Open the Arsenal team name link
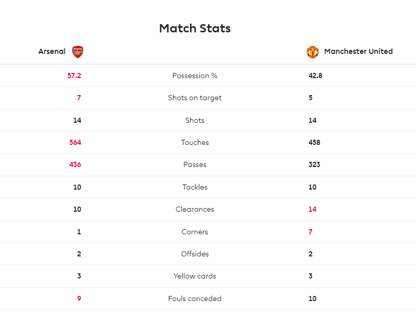 tap(51, 51)
